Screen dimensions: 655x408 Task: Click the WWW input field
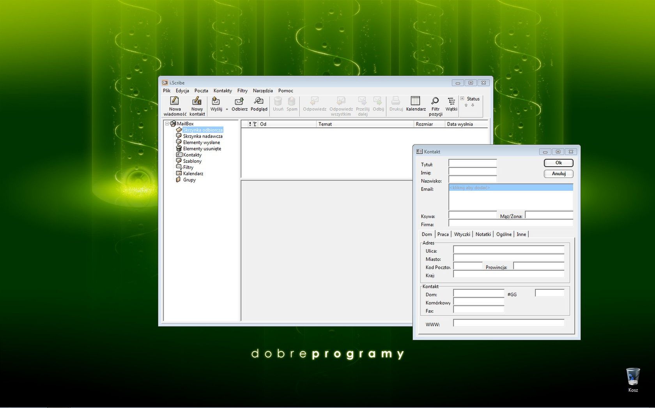point(509,323)
